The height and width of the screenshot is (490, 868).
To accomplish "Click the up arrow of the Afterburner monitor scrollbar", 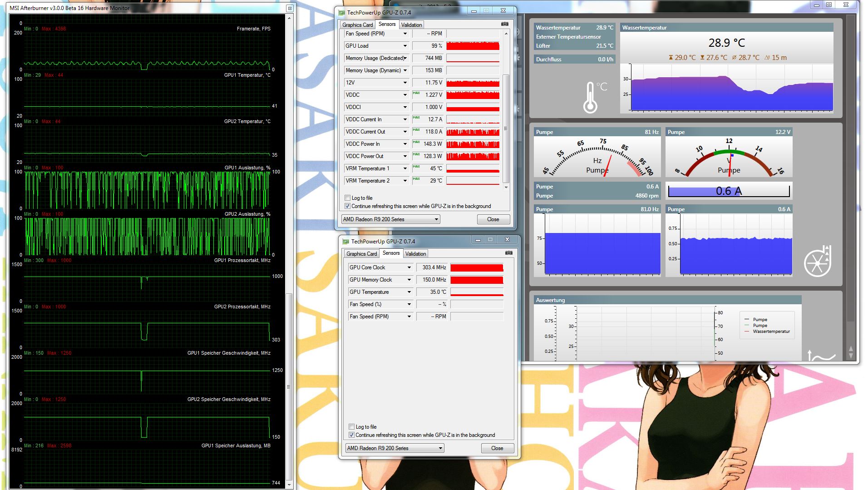I will click(289, 18).
